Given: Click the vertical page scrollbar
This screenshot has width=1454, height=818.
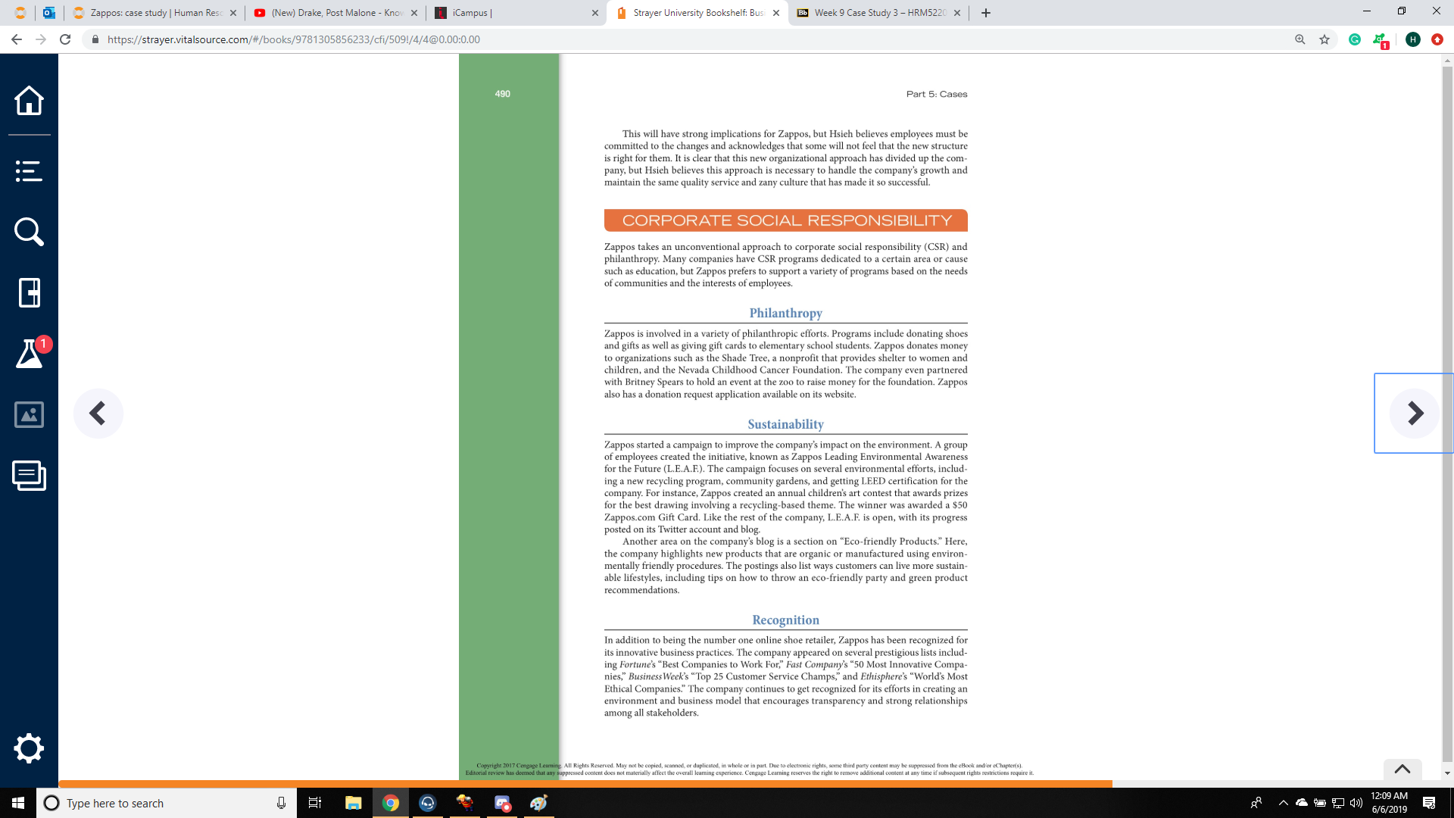Looking at the screenshot, I should click(1447, 414).
